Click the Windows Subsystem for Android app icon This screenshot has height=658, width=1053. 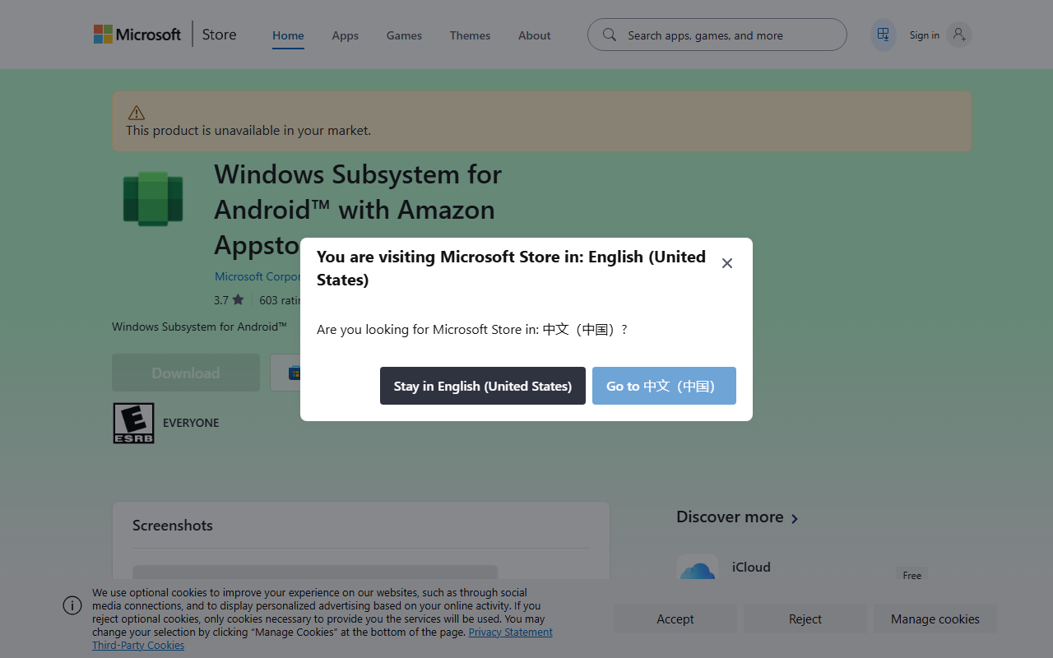pyautogui.click(x=153, y=198)
